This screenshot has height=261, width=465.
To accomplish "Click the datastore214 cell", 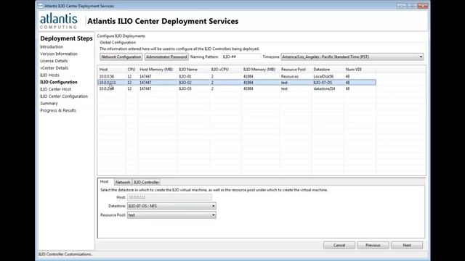I will (x=324, y=88).
